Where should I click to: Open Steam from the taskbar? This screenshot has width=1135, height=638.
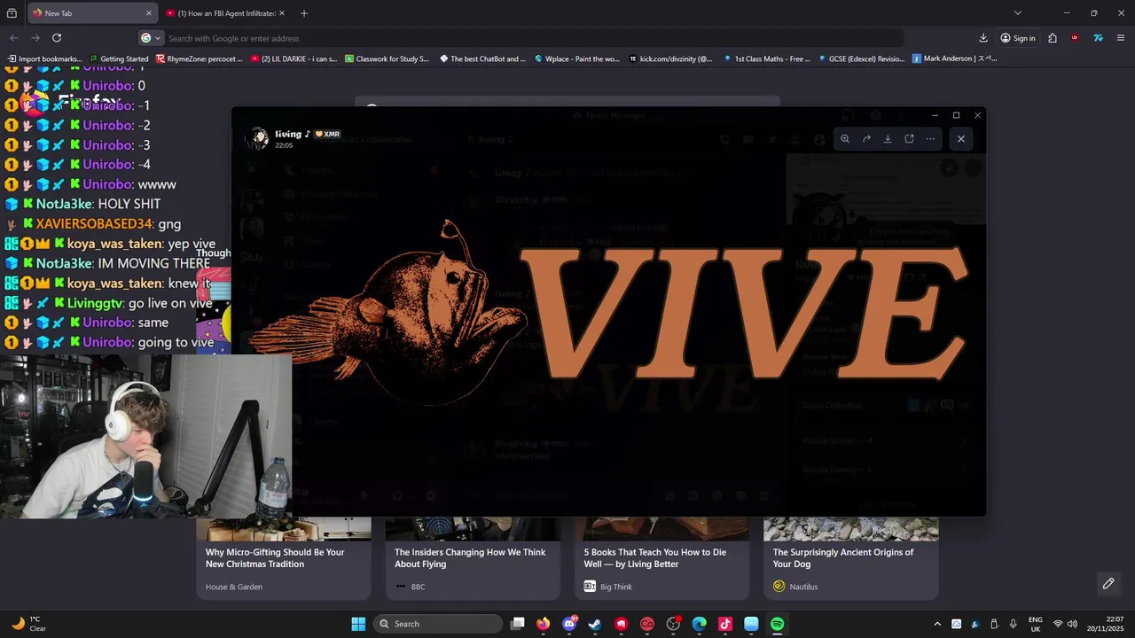point(595,624)
